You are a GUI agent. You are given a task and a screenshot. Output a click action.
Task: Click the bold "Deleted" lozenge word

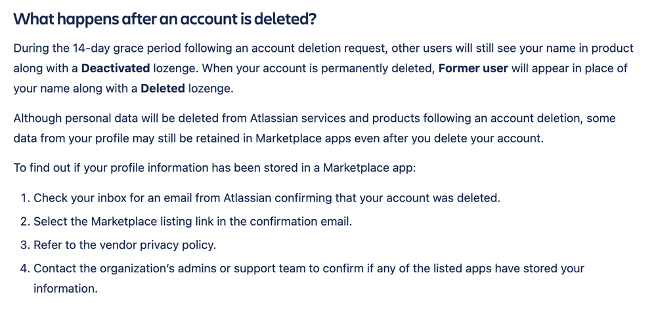coord(163,89)
